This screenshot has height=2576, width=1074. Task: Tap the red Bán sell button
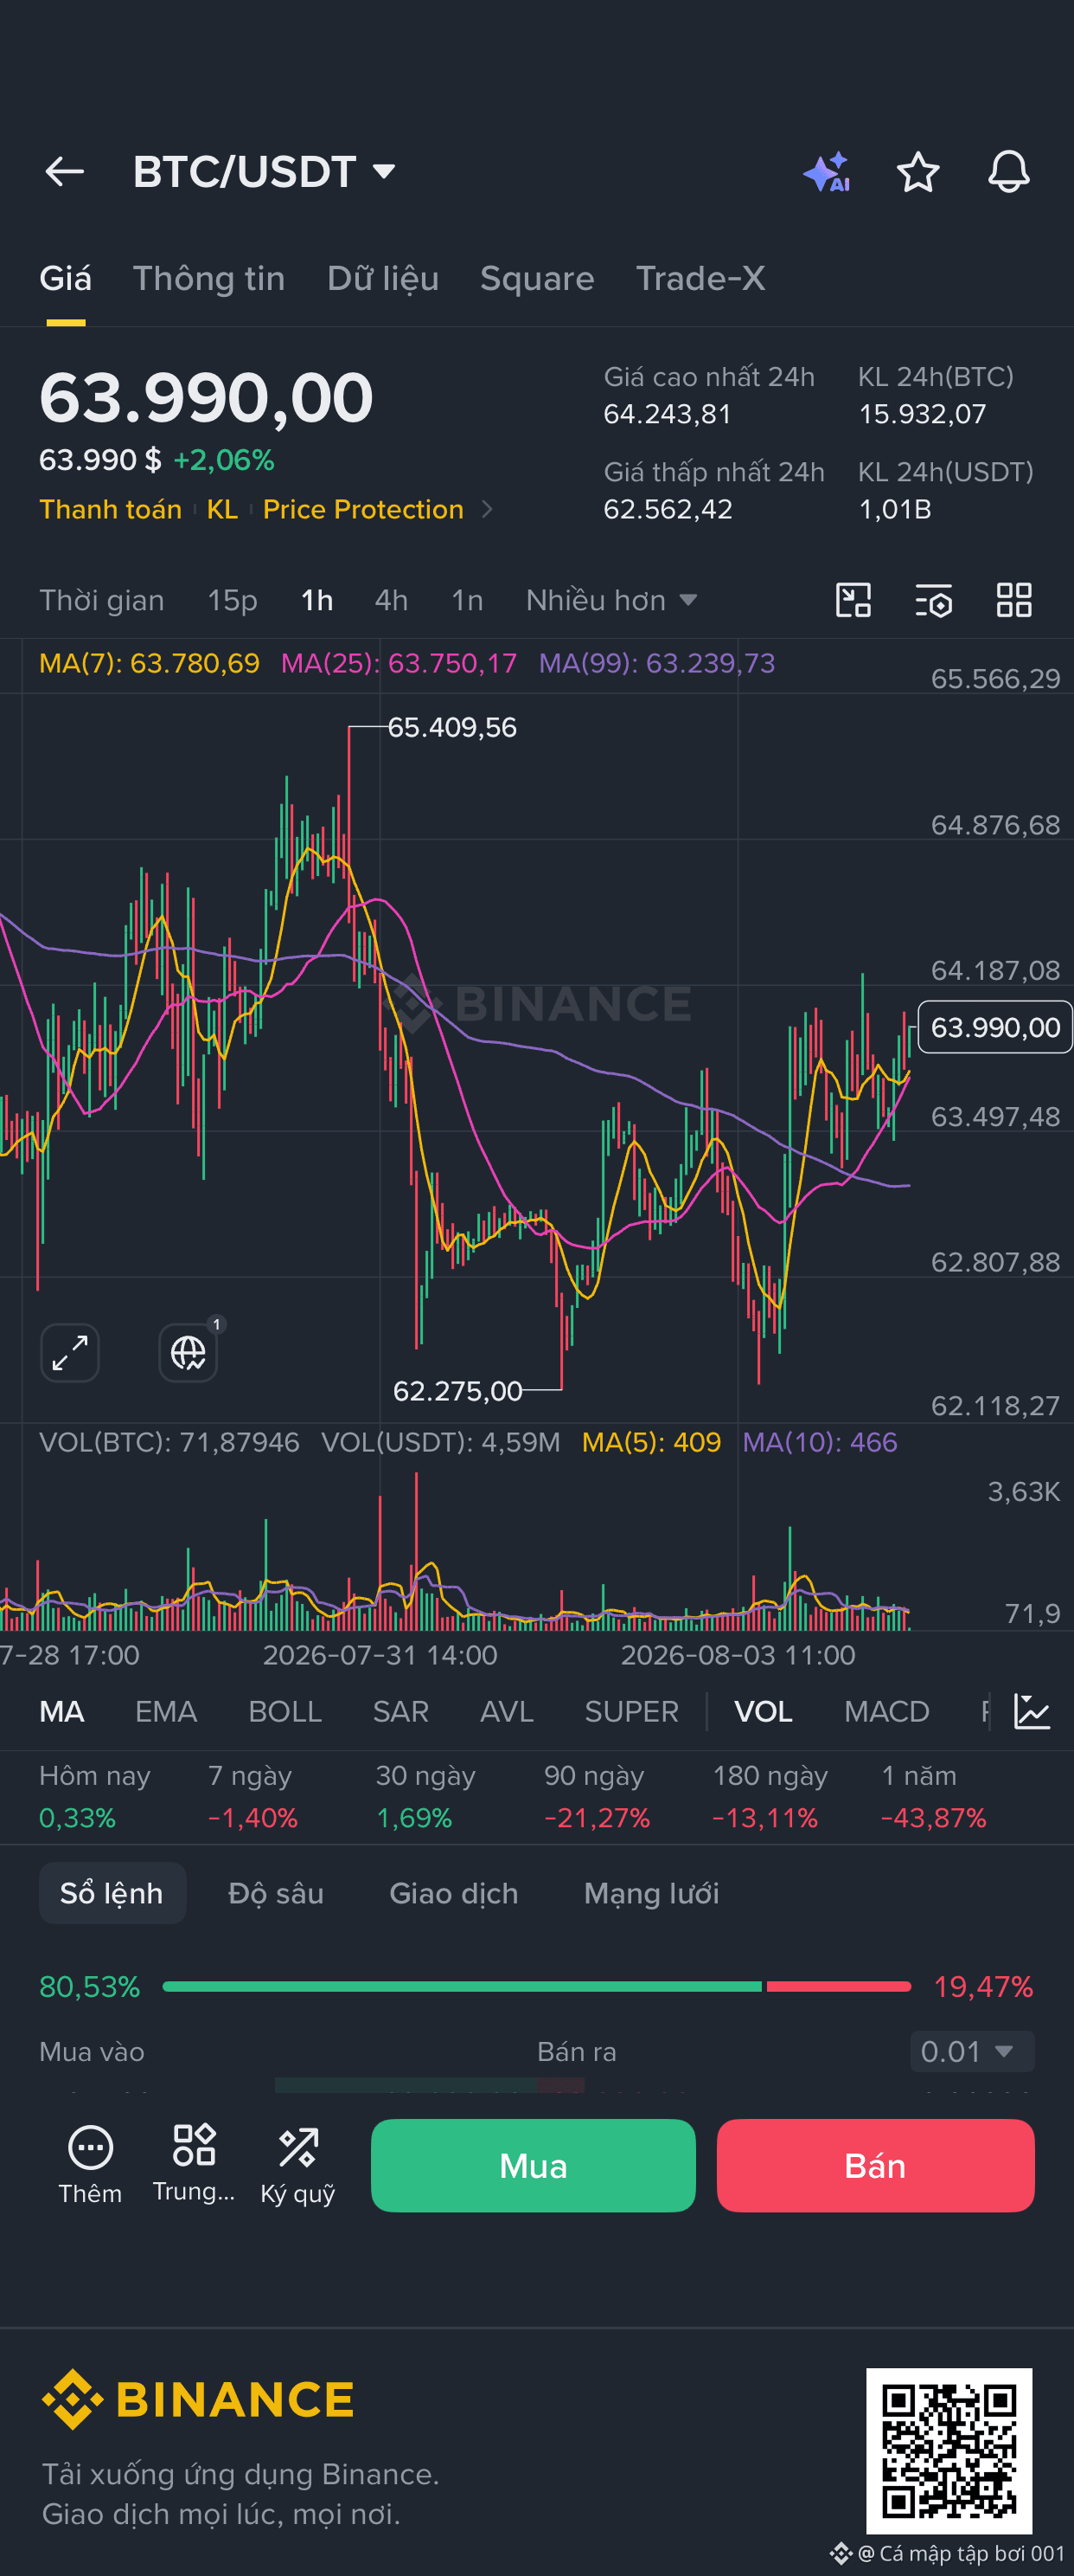(875, 2165)
